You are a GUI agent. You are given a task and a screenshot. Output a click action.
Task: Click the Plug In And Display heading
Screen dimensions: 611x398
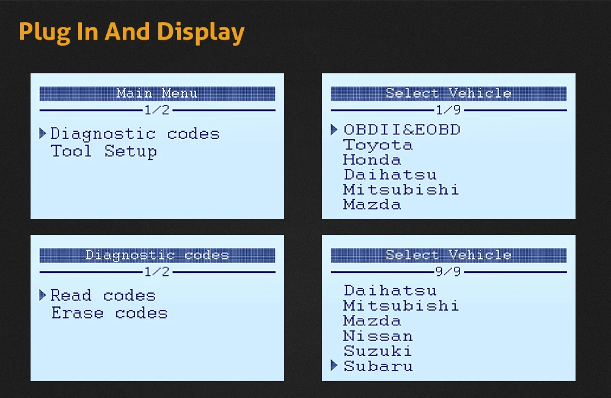[132, 32]
